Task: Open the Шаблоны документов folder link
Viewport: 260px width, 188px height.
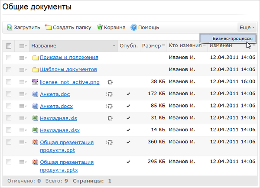Action: point(68,70)
